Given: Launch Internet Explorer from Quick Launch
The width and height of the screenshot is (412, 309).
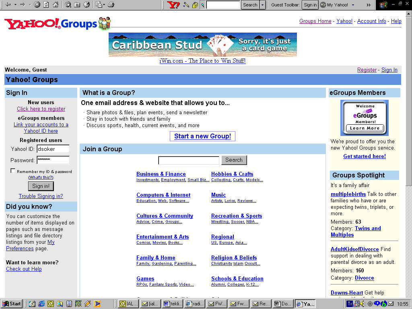Looking at the screenshot, I should point(41,304).
